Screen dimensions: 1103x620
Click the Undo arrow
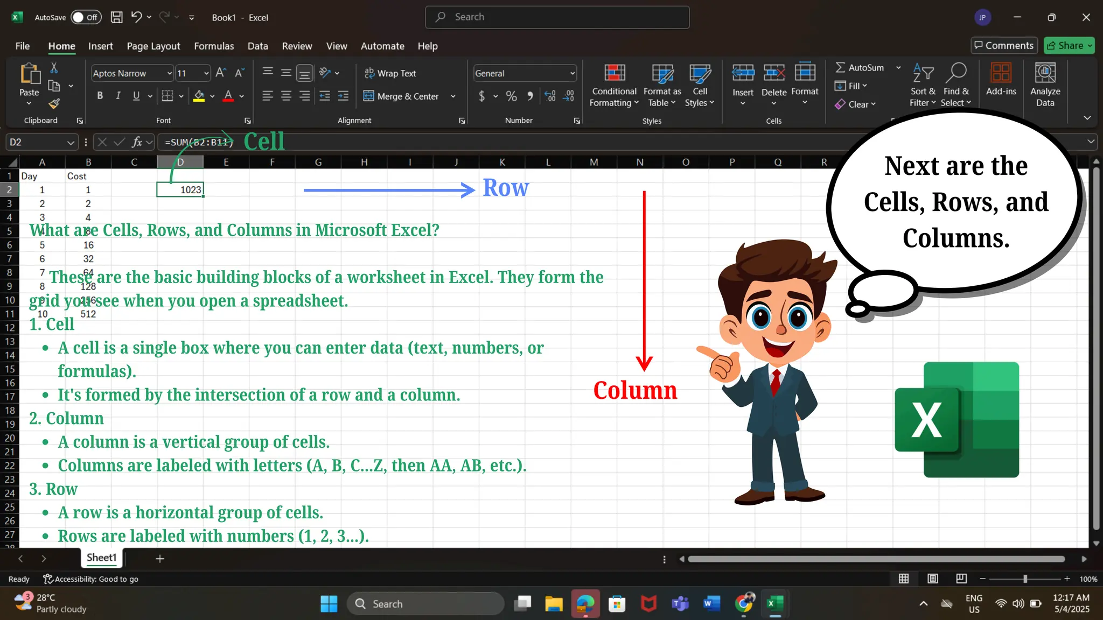136,17
